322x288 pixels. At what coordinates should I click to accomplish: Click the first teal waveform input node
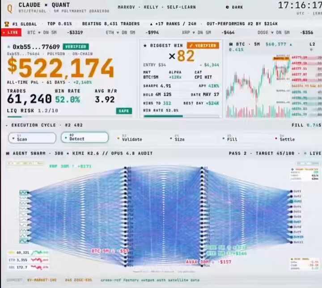tap(24, 192)
